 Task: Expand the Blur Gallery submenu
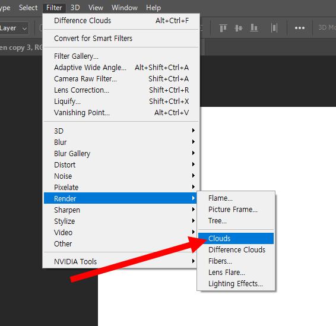pyautogui.click(x=121, y=153)
